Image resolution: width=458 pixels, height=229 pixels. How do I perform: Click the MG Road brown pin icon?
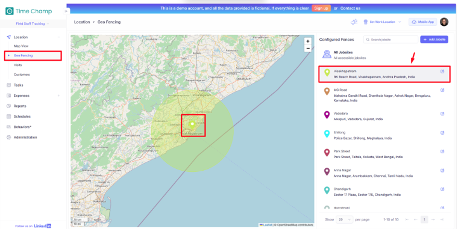(327, 91)
